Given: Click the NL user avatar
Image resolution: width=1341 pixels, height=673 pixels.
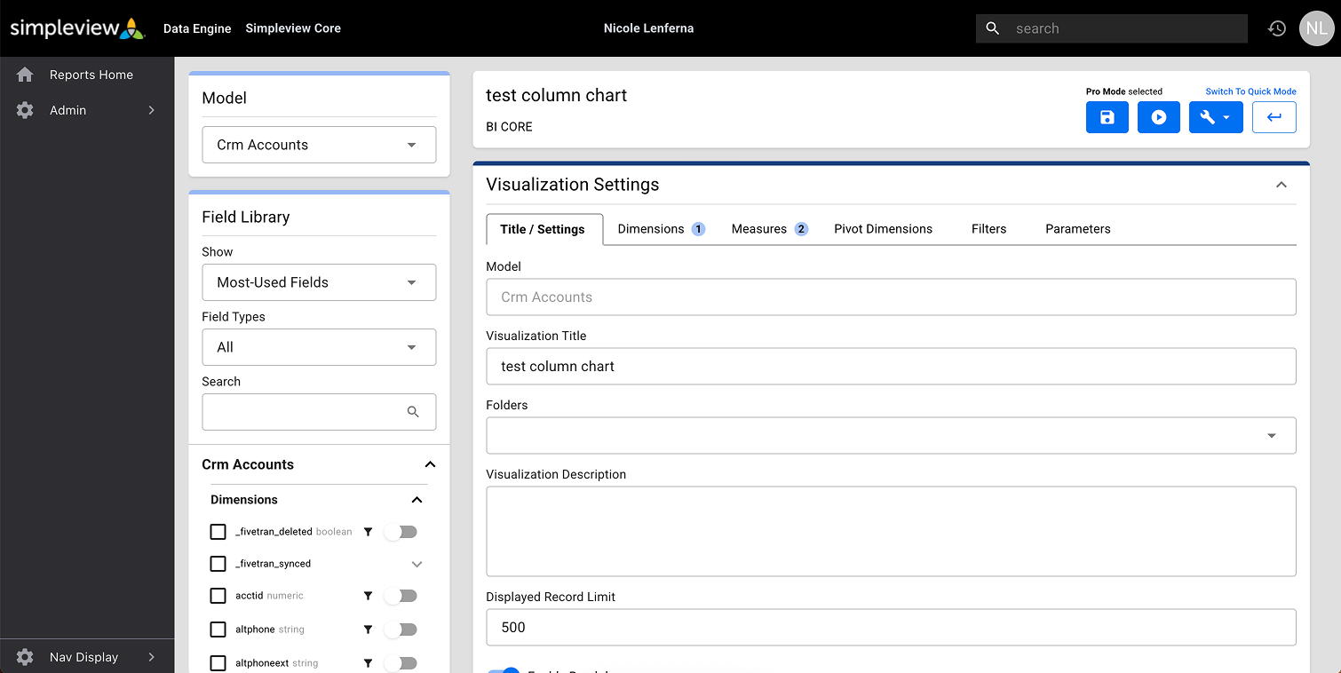Looking at the screenshot, I should click(x=1315, y=28).
